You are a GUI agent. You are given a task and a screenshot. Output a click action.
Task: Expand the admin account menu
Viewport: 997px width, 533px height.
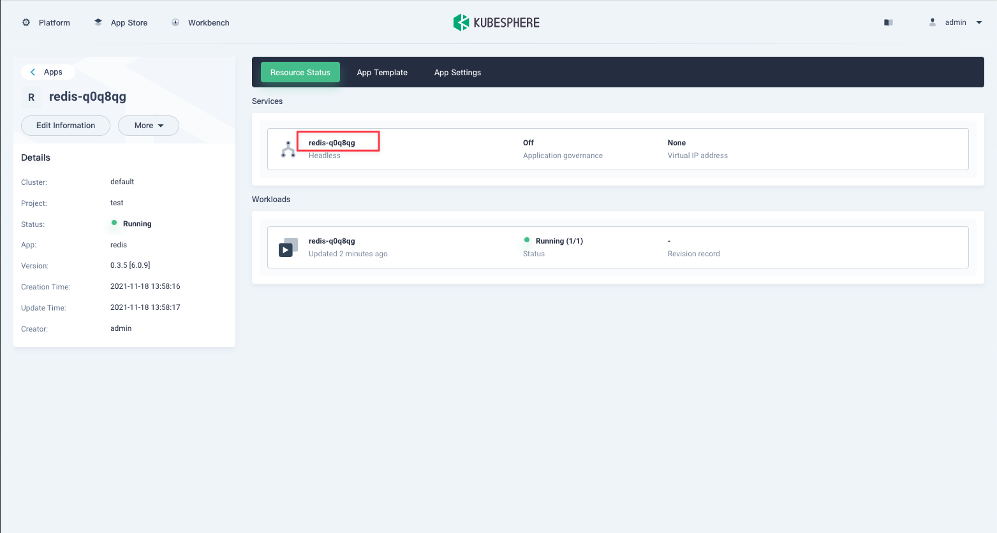coord(979,22)
